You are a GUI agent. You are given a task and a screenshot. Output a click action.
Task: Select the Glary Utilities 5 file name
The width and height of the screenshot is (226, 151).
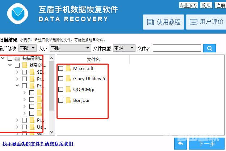coord(89,79)
